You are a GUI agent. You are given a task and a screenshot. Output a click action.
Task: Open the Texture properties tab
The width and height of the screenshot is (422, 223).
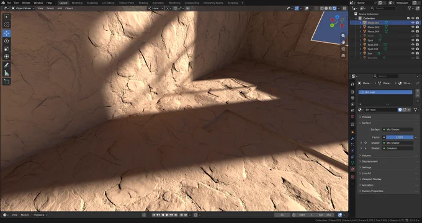pyautogui.click(x=352, y=177)
